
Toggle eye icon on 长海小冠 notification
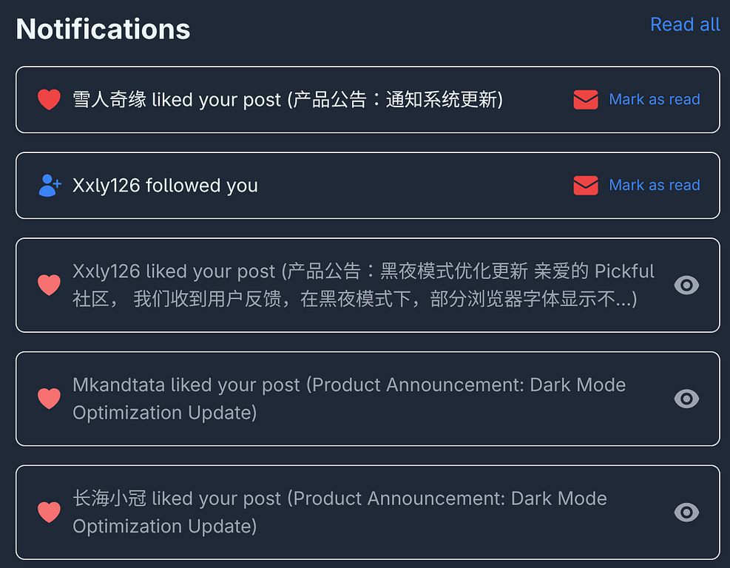(686, 513)
